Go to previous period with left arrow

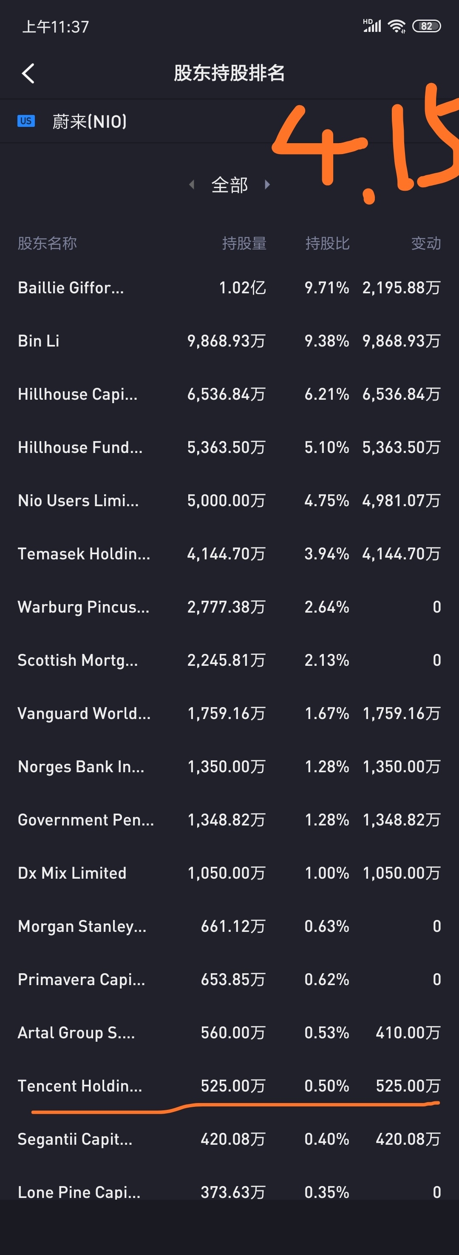pos(192,185)
